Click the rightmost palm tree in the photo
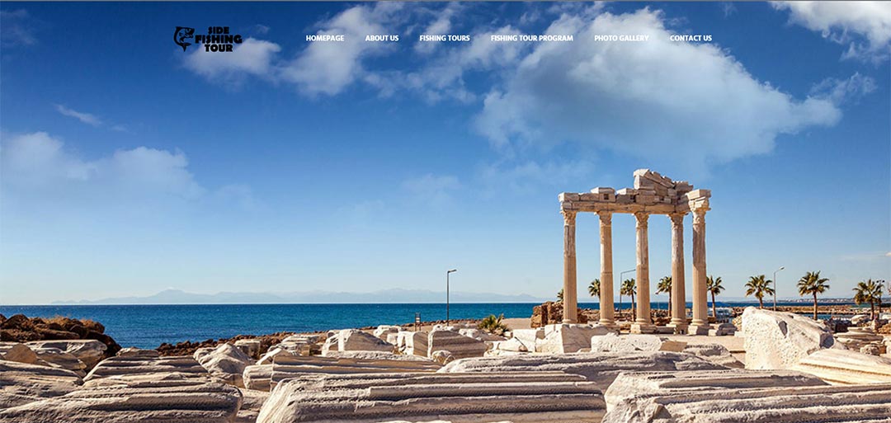The height and width of the screenshot is (423, 891). click(x=867, y=294)
